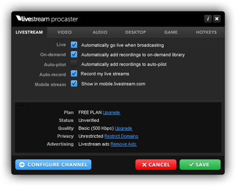
Task: Toggle the Mobile stream checkbox
Action: 74,83
